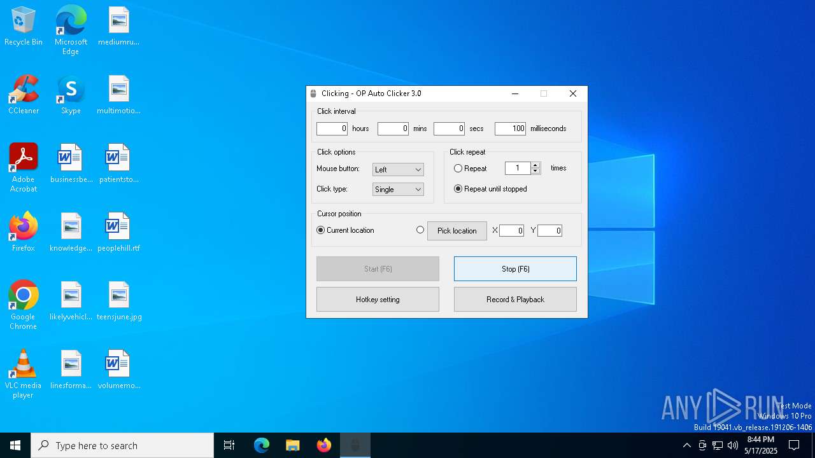Screen dimensions: 815x458
Task: Open File Explorer from the taskbar
Action: (x=293, y=445)
